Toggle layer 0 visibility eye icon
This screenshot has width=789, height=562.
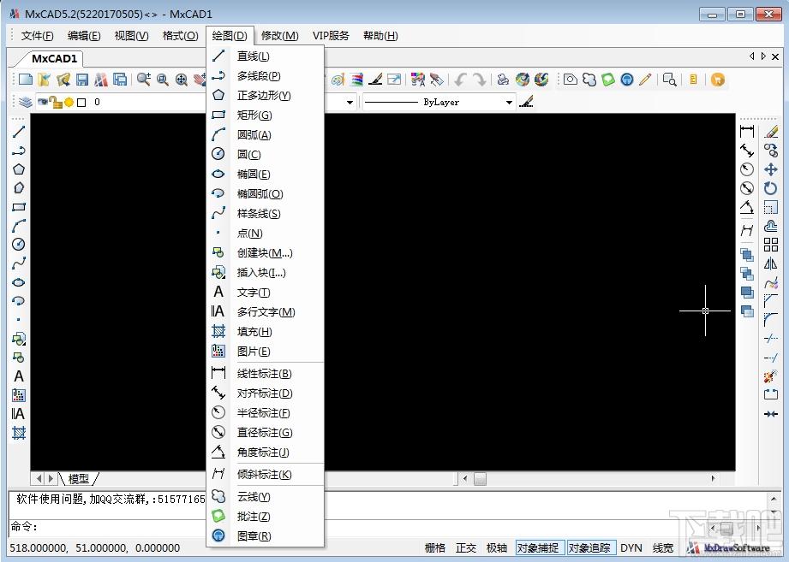42,102
